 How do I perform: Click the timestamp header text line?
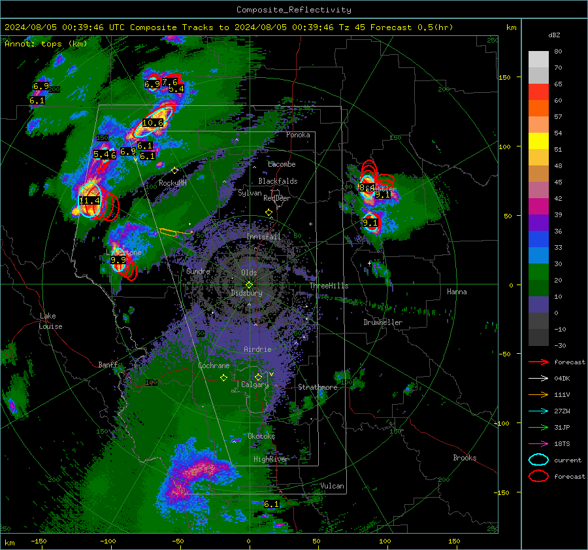click(x=229, y=27)
